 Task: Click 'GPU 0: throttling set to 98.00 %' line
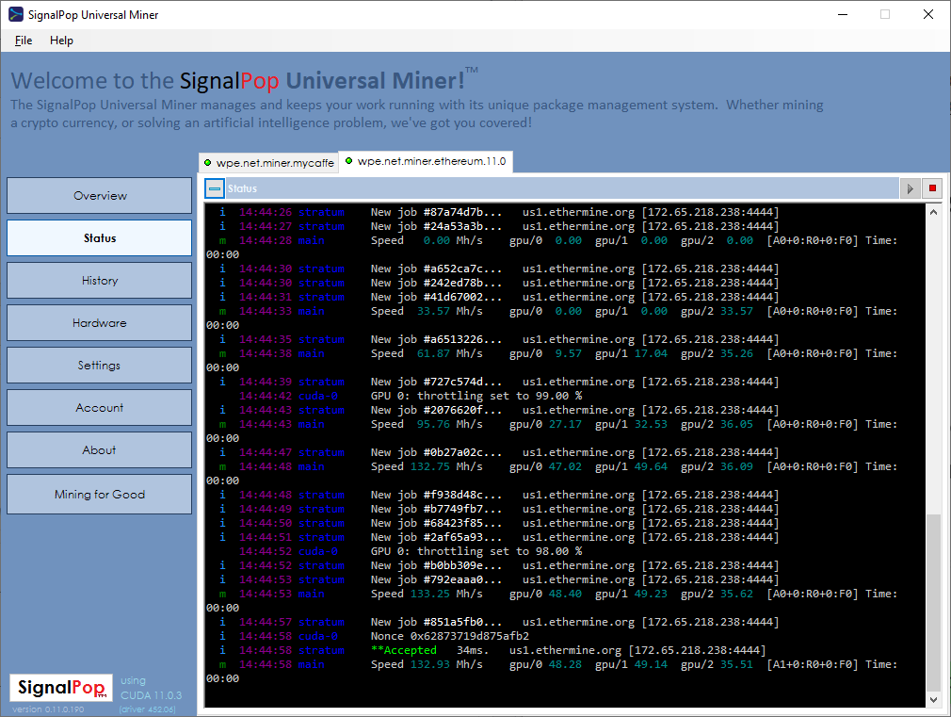(x=476, y=551)
